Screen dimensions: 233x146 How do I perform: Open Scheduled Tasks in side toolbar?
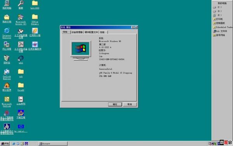click(x=223, y=27)
